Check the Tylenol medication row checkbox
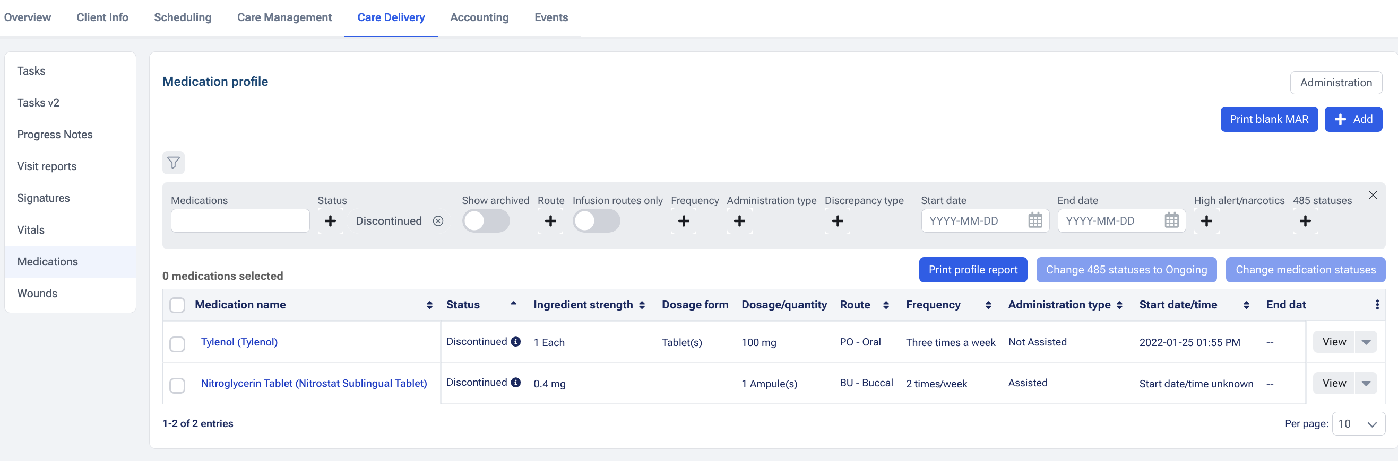The height and width of the screenshot is (461, 1398). click(177, 344)
